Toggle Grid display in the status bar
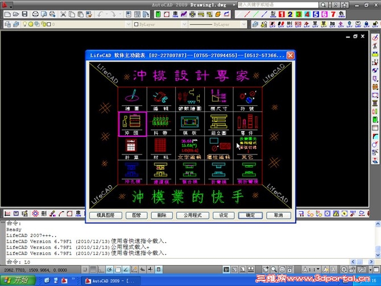 coord(93,269)
